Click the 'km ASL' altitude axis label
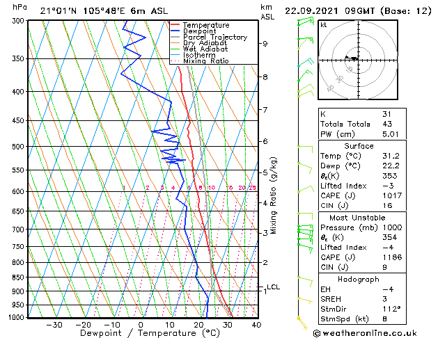This screenshot has width=438, height=338. tap(267, 12)
